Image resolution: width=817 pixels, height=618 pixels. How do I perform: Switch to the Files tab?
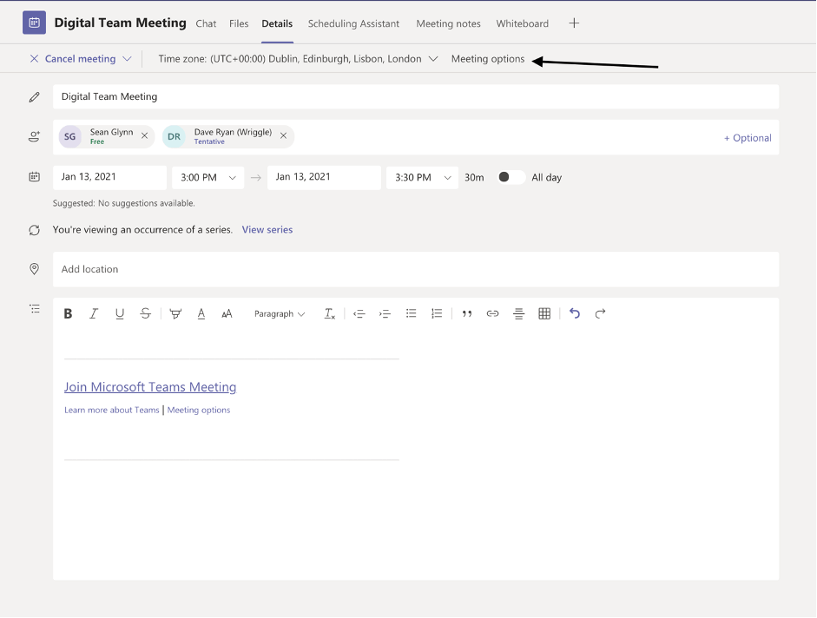tap(239, 23)
